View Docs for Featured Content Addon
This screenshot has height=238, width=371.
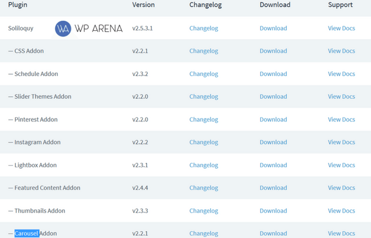click(x=341, y=188)
